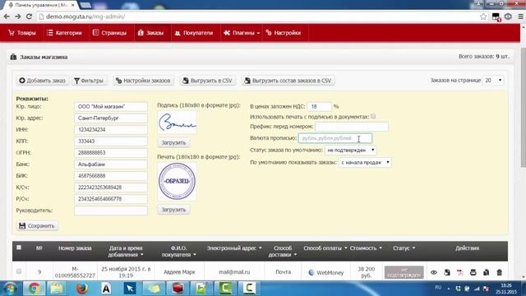
Task: Click the Валюта прописью input field
Action: (x=335, y=138)
